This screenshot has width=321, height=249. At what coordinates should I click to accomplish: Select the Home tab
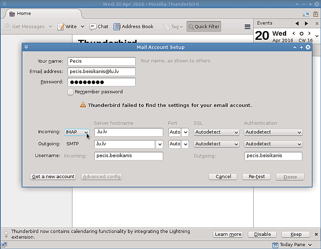43,14
